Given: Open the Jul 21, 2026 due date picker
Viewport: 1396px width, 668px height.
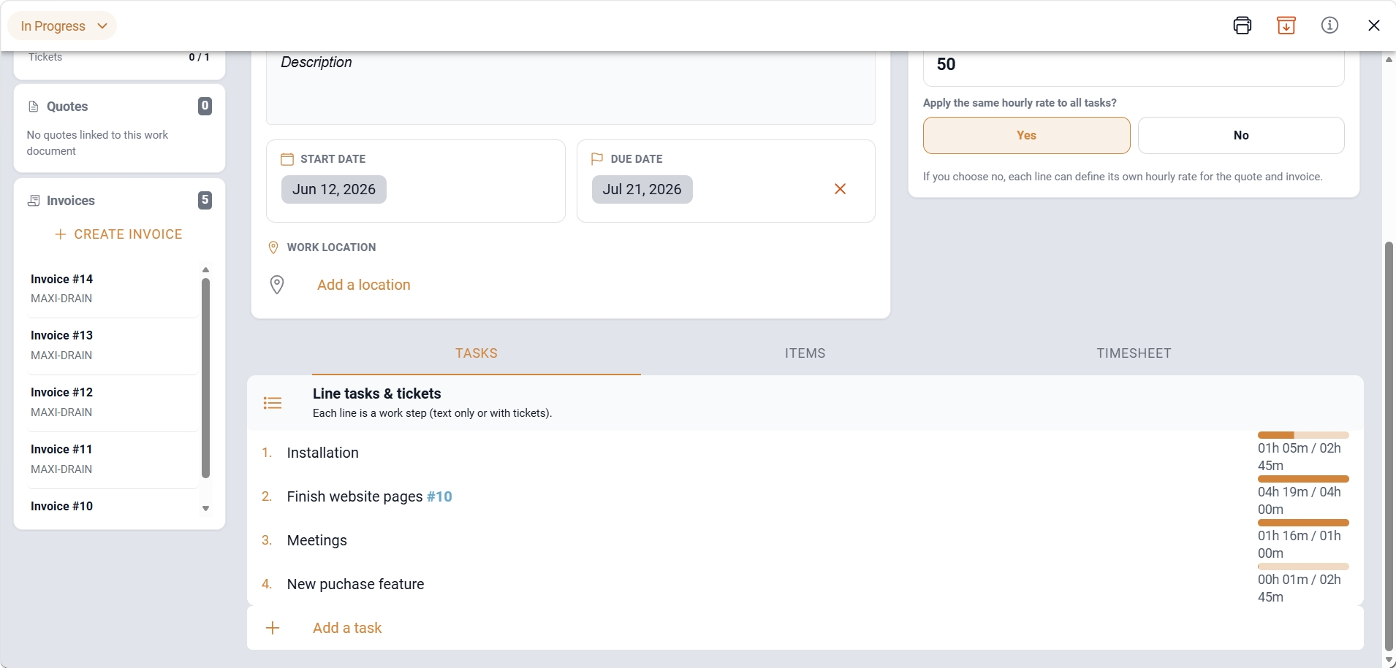Looking at the screenshot, I should point(642,190).
